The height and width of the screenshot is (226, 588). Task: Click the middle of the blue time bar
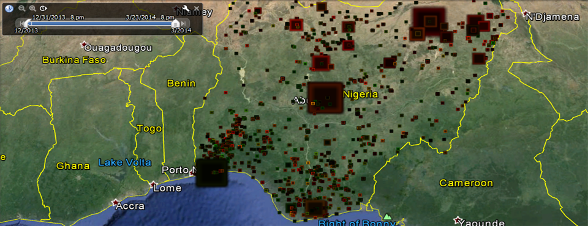coord(101,24)
